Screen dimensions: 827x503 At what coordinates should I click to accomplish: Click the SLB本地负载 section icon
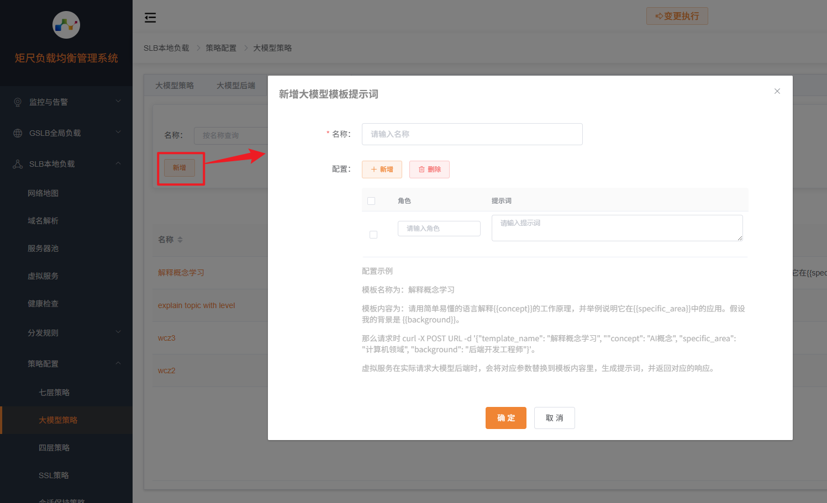[17, 163]
